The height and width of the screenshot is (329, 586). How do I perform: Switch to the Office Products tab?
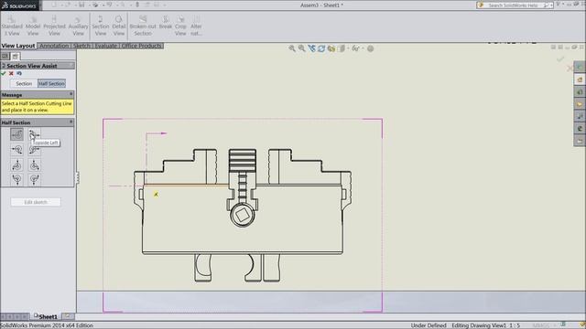pyautogui.click(x=142, y=46)
